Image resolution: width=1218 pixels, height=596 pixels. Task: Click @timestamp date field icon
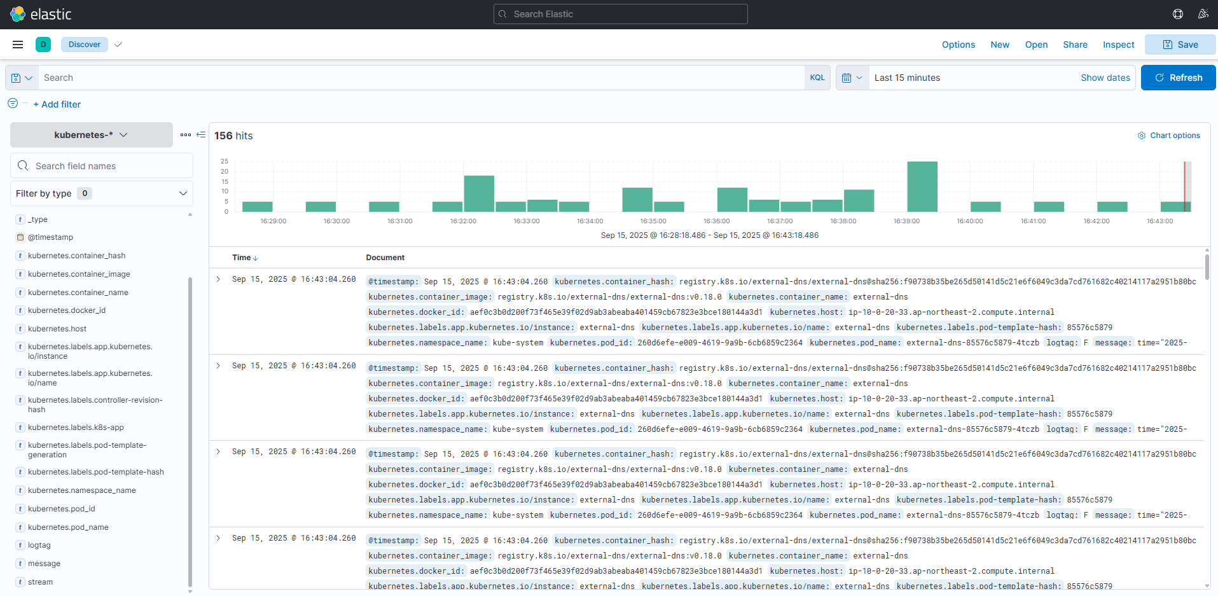pos(20,237)
